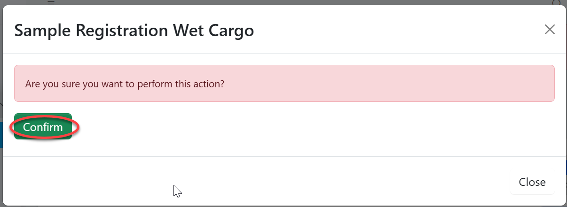This screenshot has width=567, height=207.
Task: Dismiss the confirmation using the Close text button
Action: (532, 182)
